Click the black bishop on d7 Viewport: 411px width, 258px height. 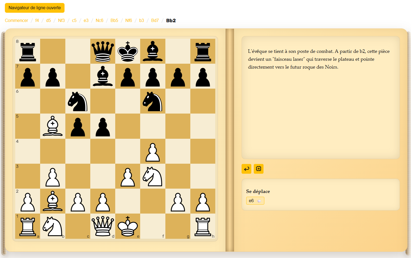[x=103, y=76]
